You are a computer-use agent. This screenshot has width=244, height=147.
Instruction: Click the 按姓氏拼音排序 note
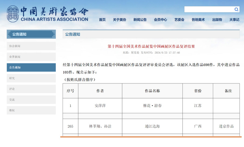[x=79, y=79]
